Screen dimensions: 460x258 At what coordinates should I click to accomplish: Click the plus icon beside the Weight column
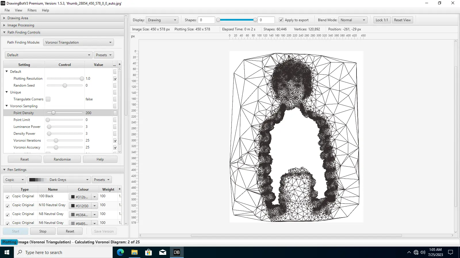coord(120,189)
